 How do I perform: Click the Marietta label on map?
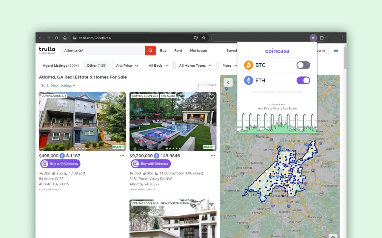pyautogui.click(x=262, y=137)
